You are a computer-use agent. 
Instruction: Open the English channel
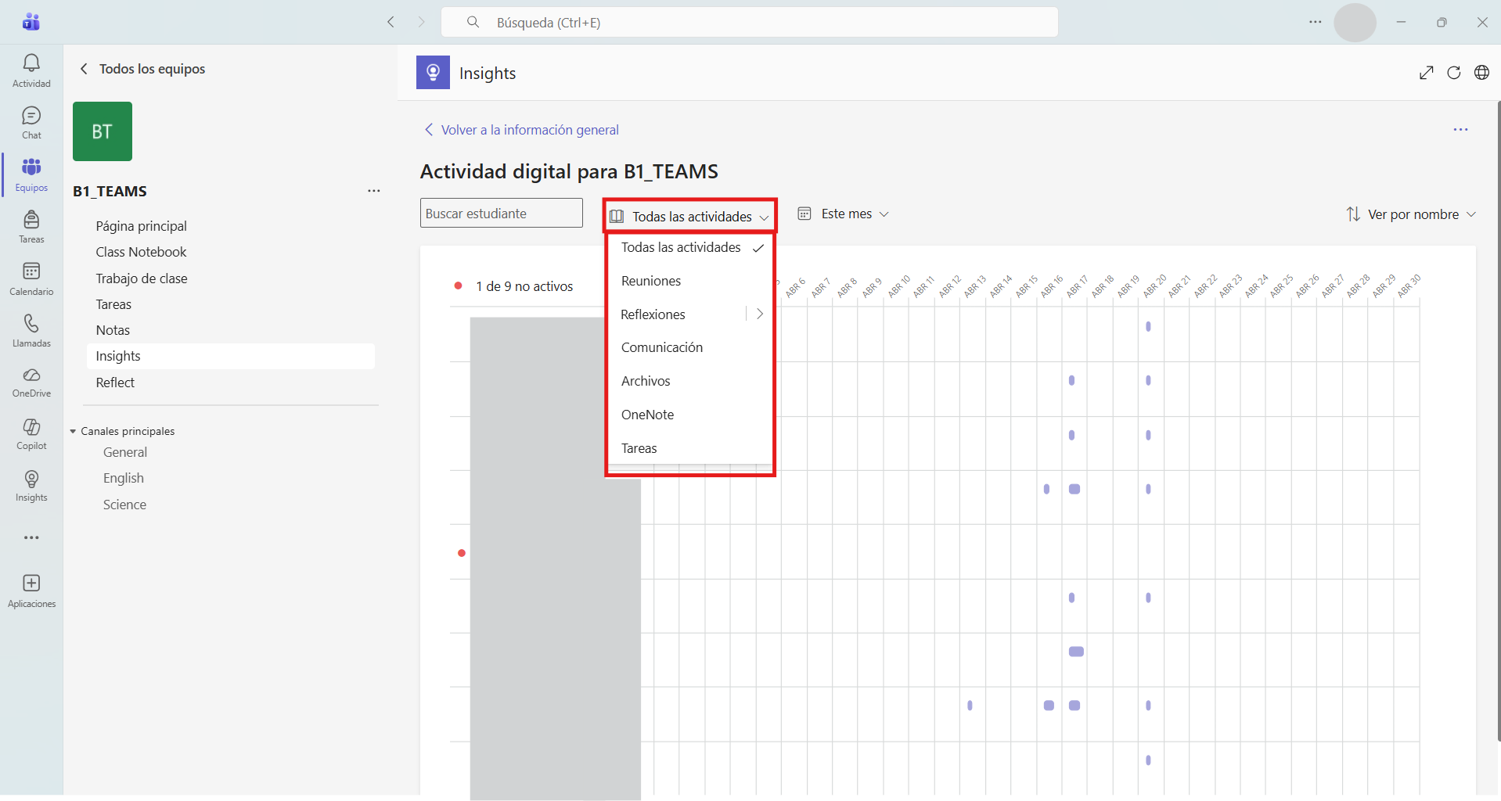pyautogui.click(x=124, y=478)
